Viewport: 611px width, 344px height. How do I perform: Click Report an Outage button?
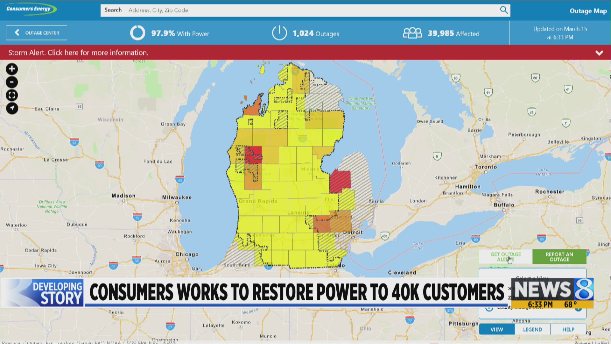559,257
